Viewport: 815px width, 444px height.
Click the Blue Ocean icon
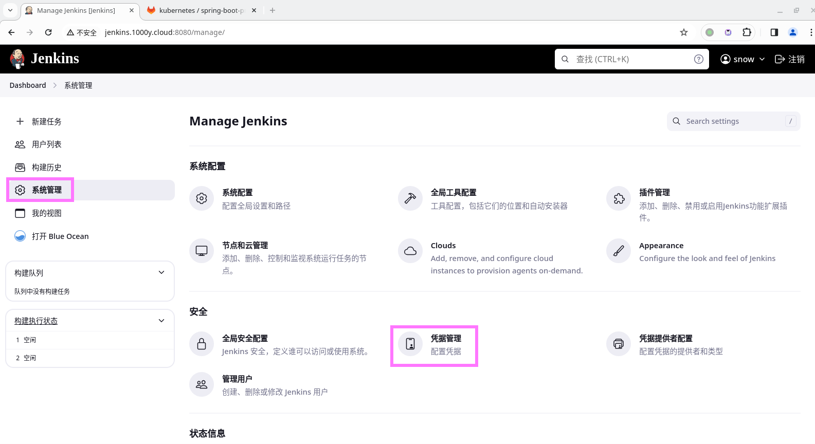pos(20,236)
